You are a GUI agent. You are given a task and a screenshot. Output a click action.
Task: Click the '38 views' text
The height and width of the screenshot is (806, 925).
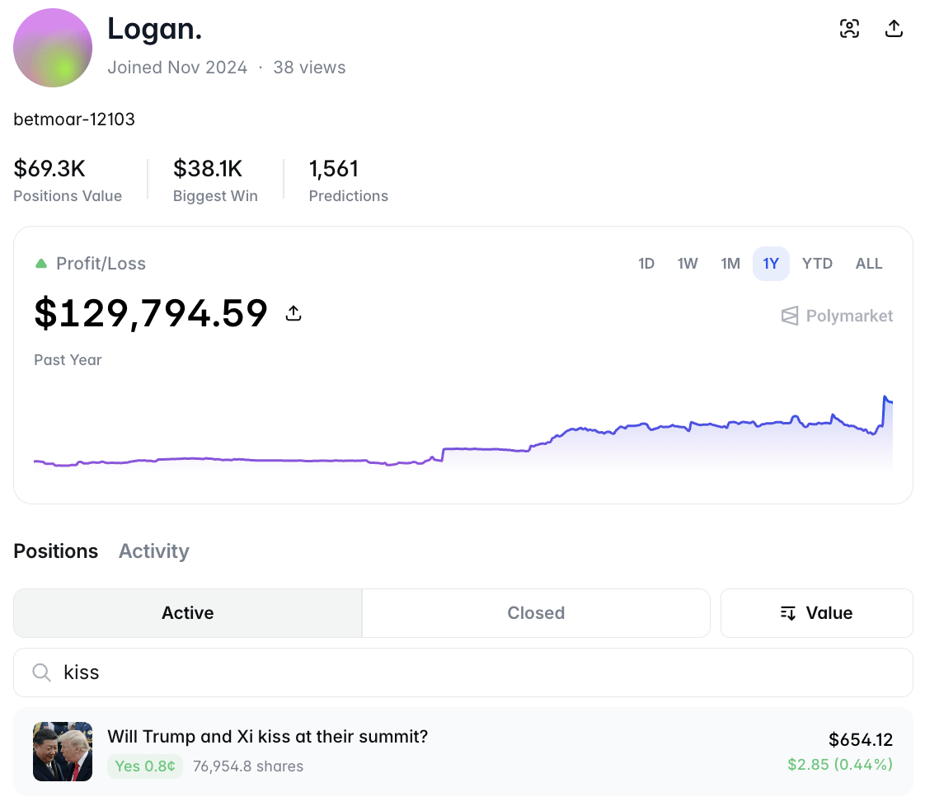[x=309, y=68]
